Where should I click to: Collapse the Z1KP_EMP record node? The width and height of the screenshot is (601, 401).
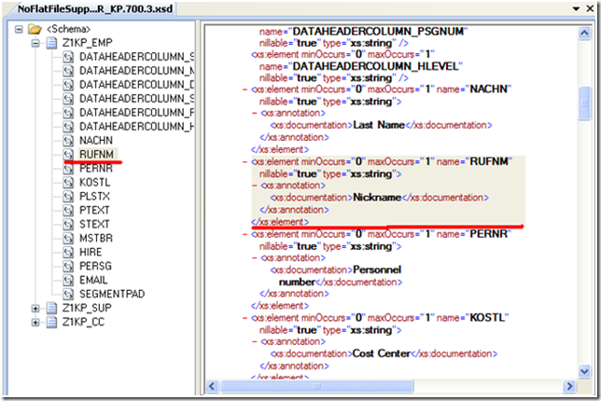pyautogui.click(x=36, y=43)
